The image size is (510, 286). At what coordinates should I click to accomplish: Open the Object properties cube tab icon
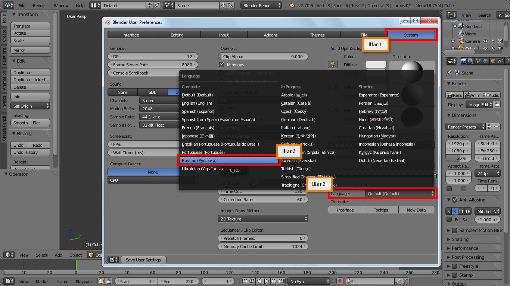493,61
